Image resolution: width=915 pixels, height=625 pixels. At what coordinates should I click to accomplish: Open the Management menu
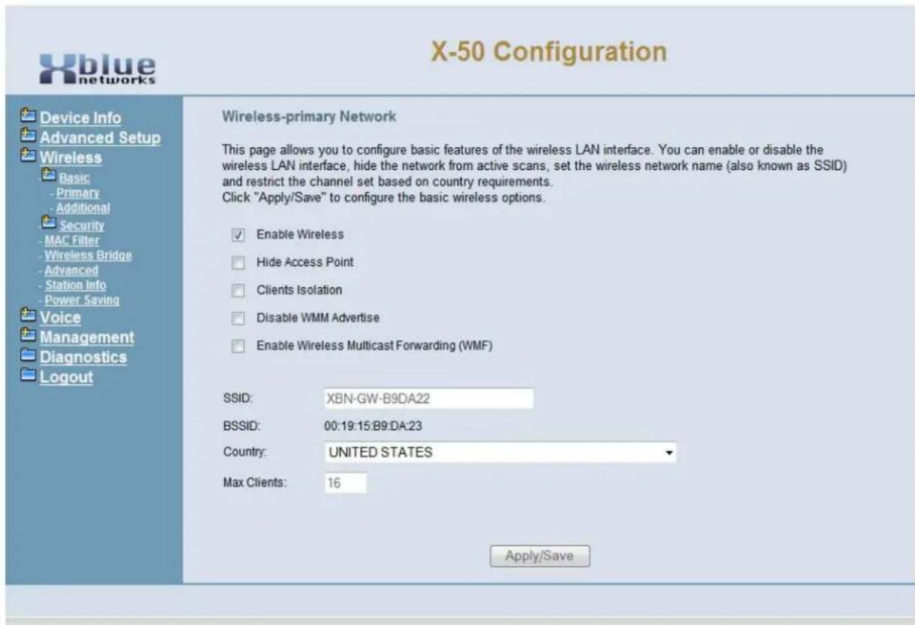tap(87, 338)
